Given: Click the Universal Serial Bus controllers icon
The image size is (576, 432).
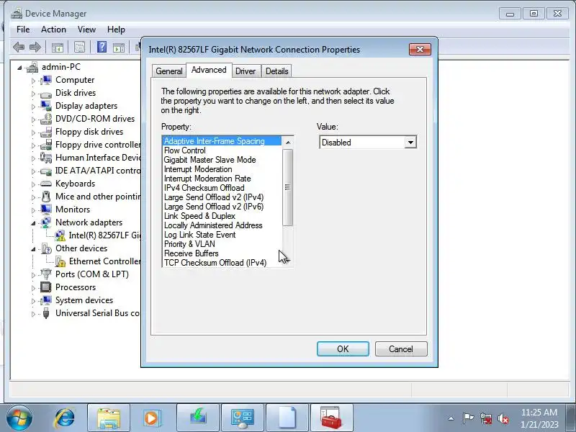Looking at the screenshot, I should click(x=46, y=313).
